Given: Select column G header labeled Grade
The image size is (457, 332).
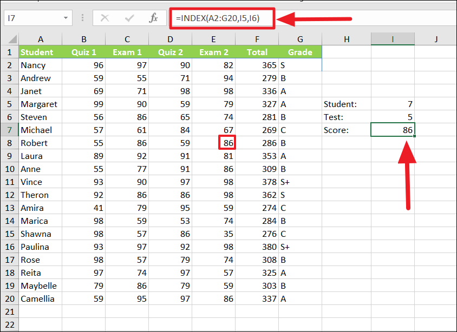Looking at the screenshot, I should 300,39.
